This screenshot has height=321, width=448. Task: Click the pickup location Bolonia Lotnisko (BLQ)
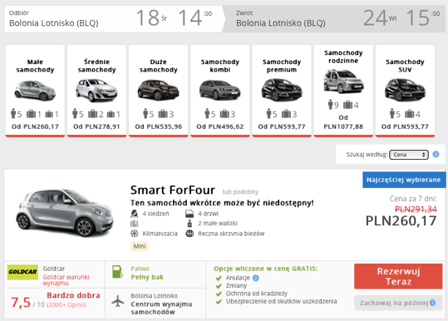click(54, 23)
